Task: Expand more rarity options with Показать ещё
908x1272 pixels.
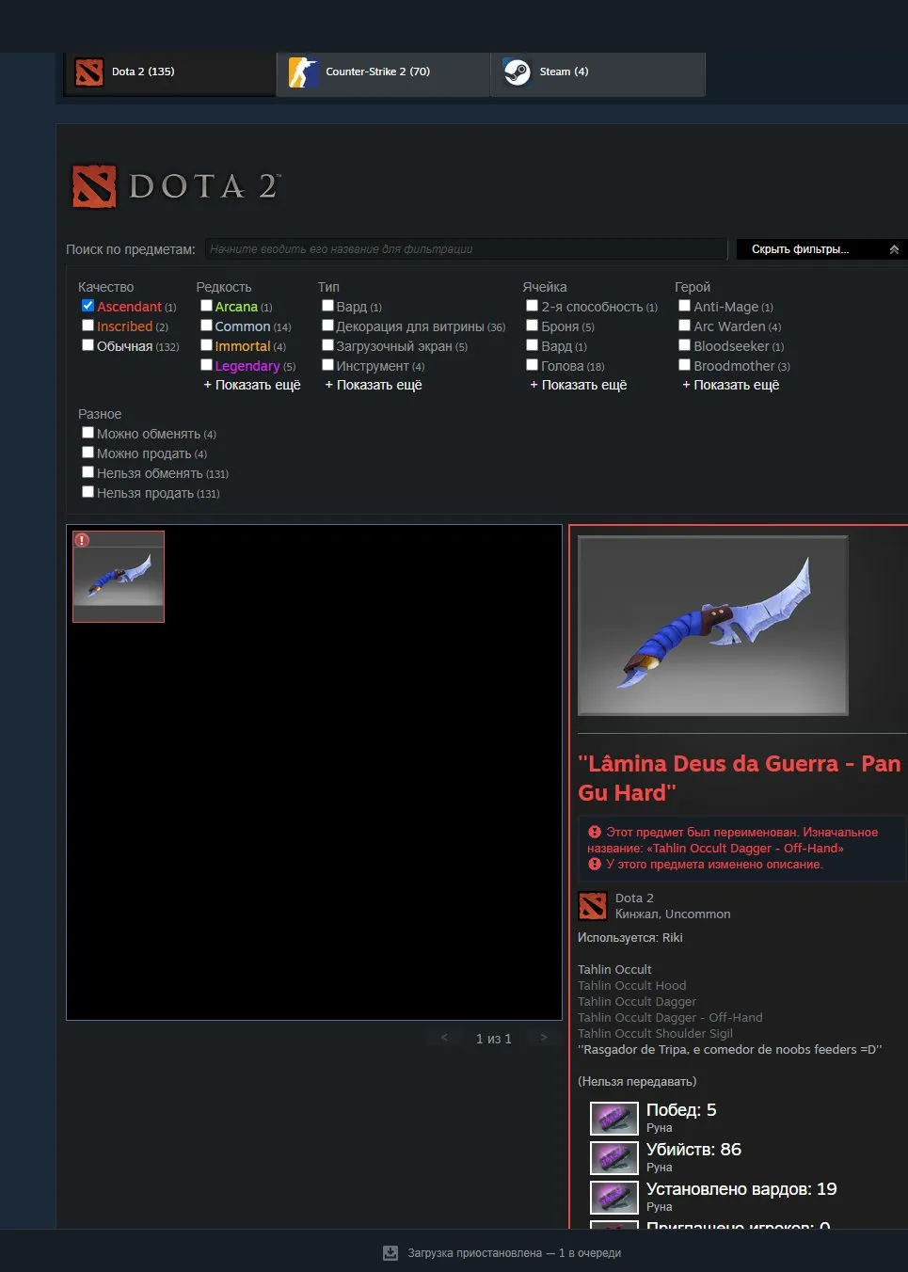Action: tap(252, 385)
